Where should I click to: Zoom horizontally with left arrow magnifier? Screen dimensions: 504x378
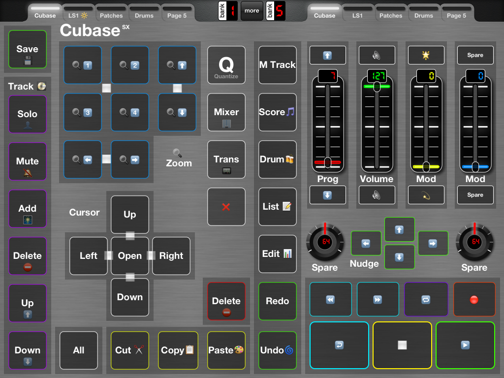83,159
